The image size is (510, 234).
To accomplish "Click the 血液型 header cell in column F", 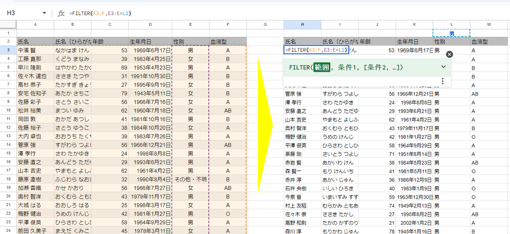I will [x=228, y=42].
